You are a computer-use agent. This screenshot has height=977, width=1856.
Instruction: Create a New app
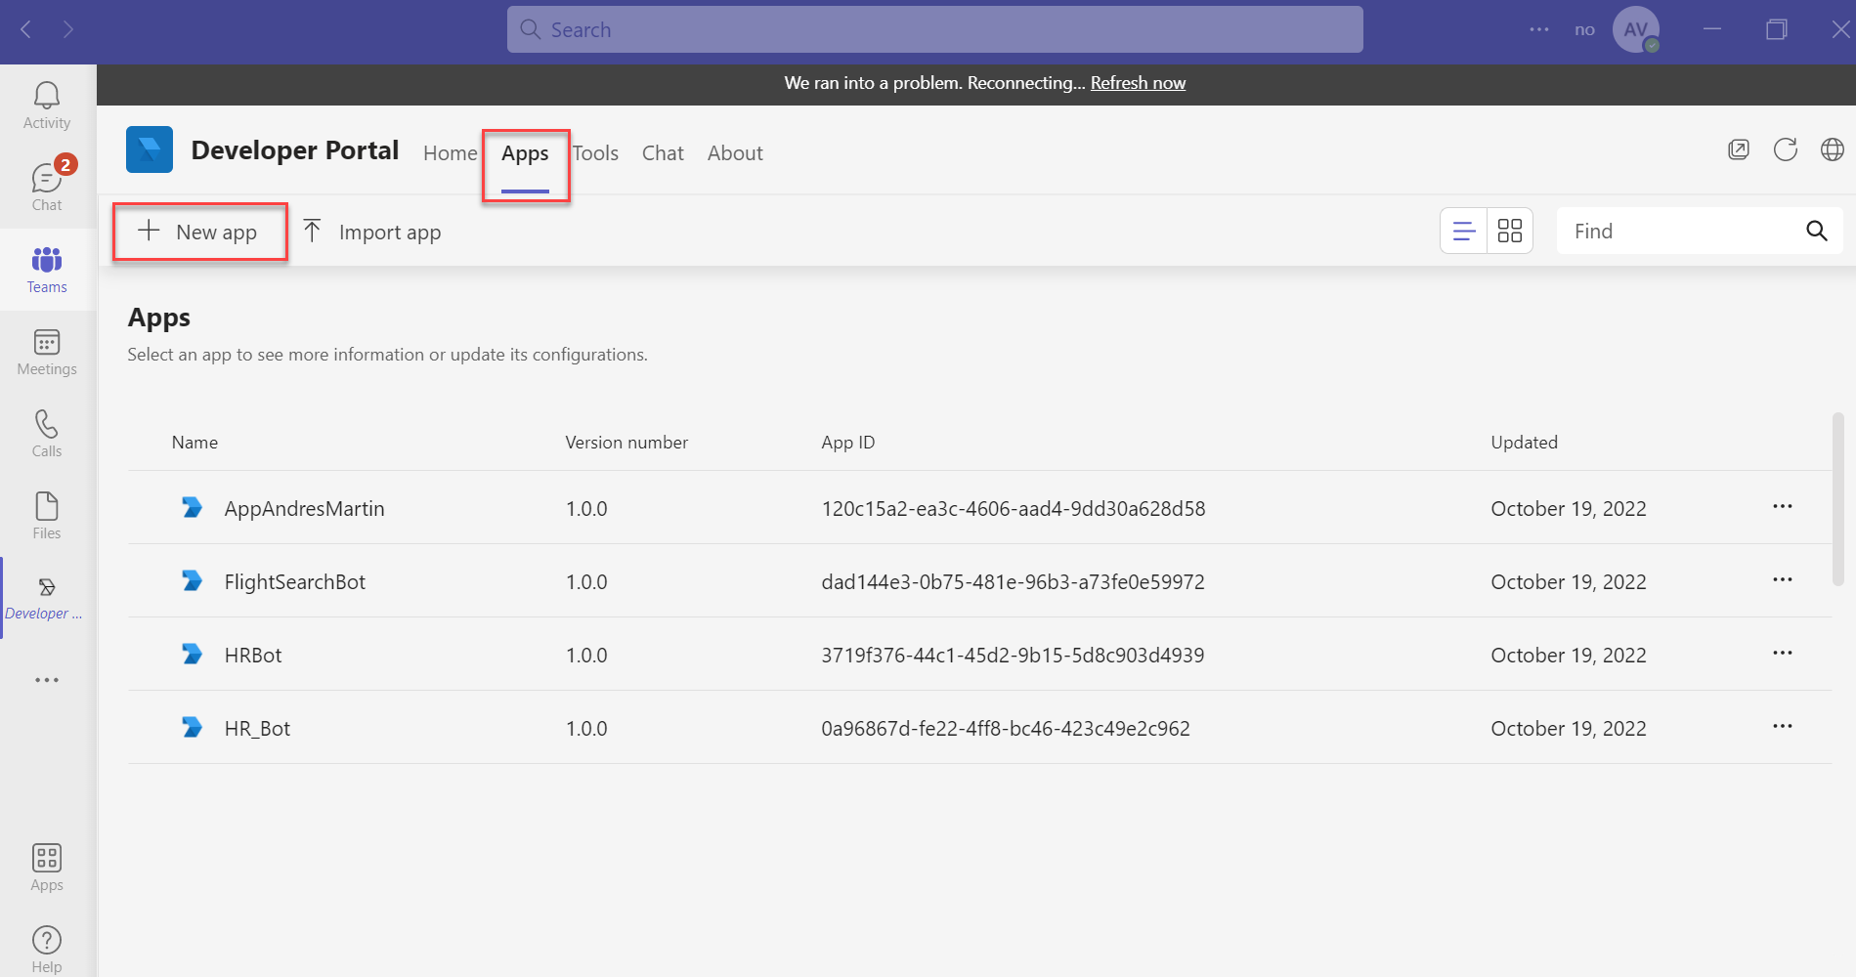pyautogui.click(x=199, y=232)
